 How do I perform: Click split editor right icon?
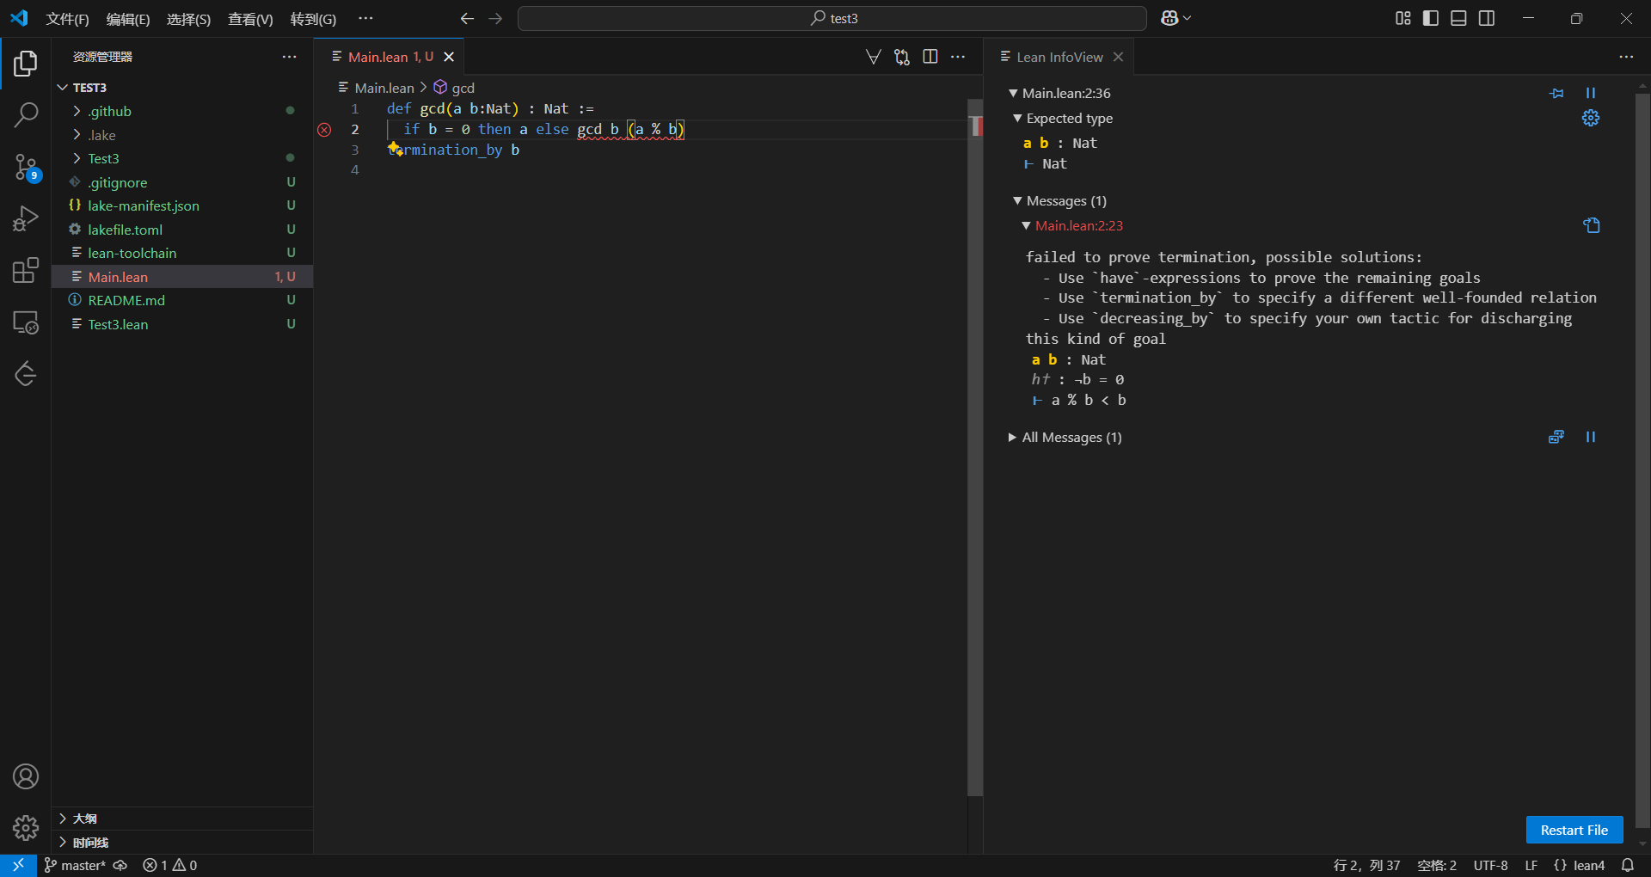pyautogui.click(x=930, y=57)
